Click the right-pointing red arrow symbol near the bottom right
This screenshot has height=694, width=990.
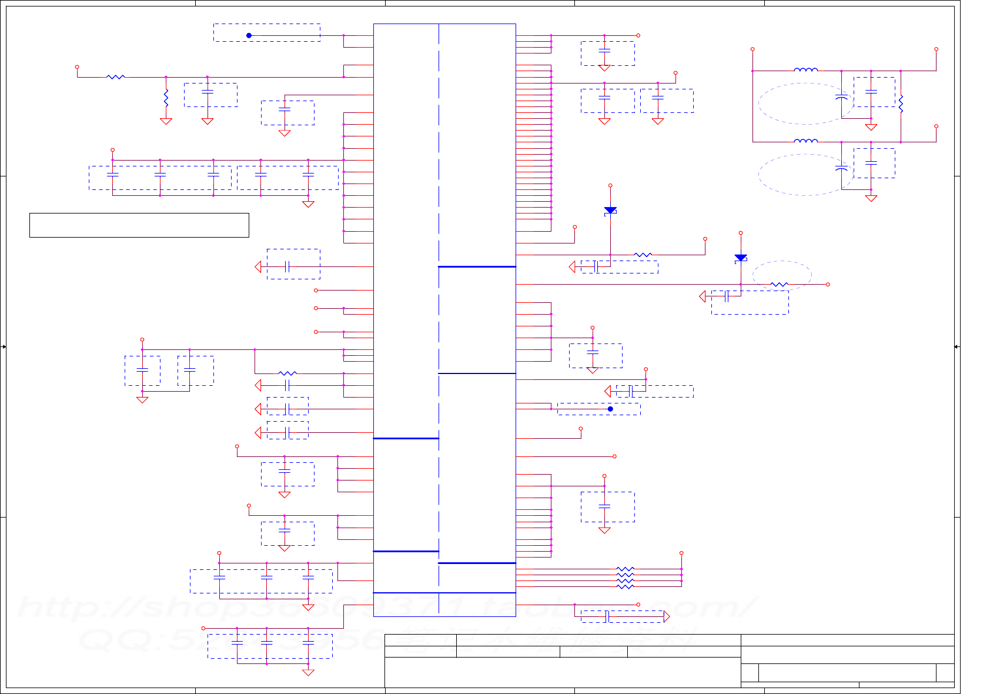coord(667,616)
